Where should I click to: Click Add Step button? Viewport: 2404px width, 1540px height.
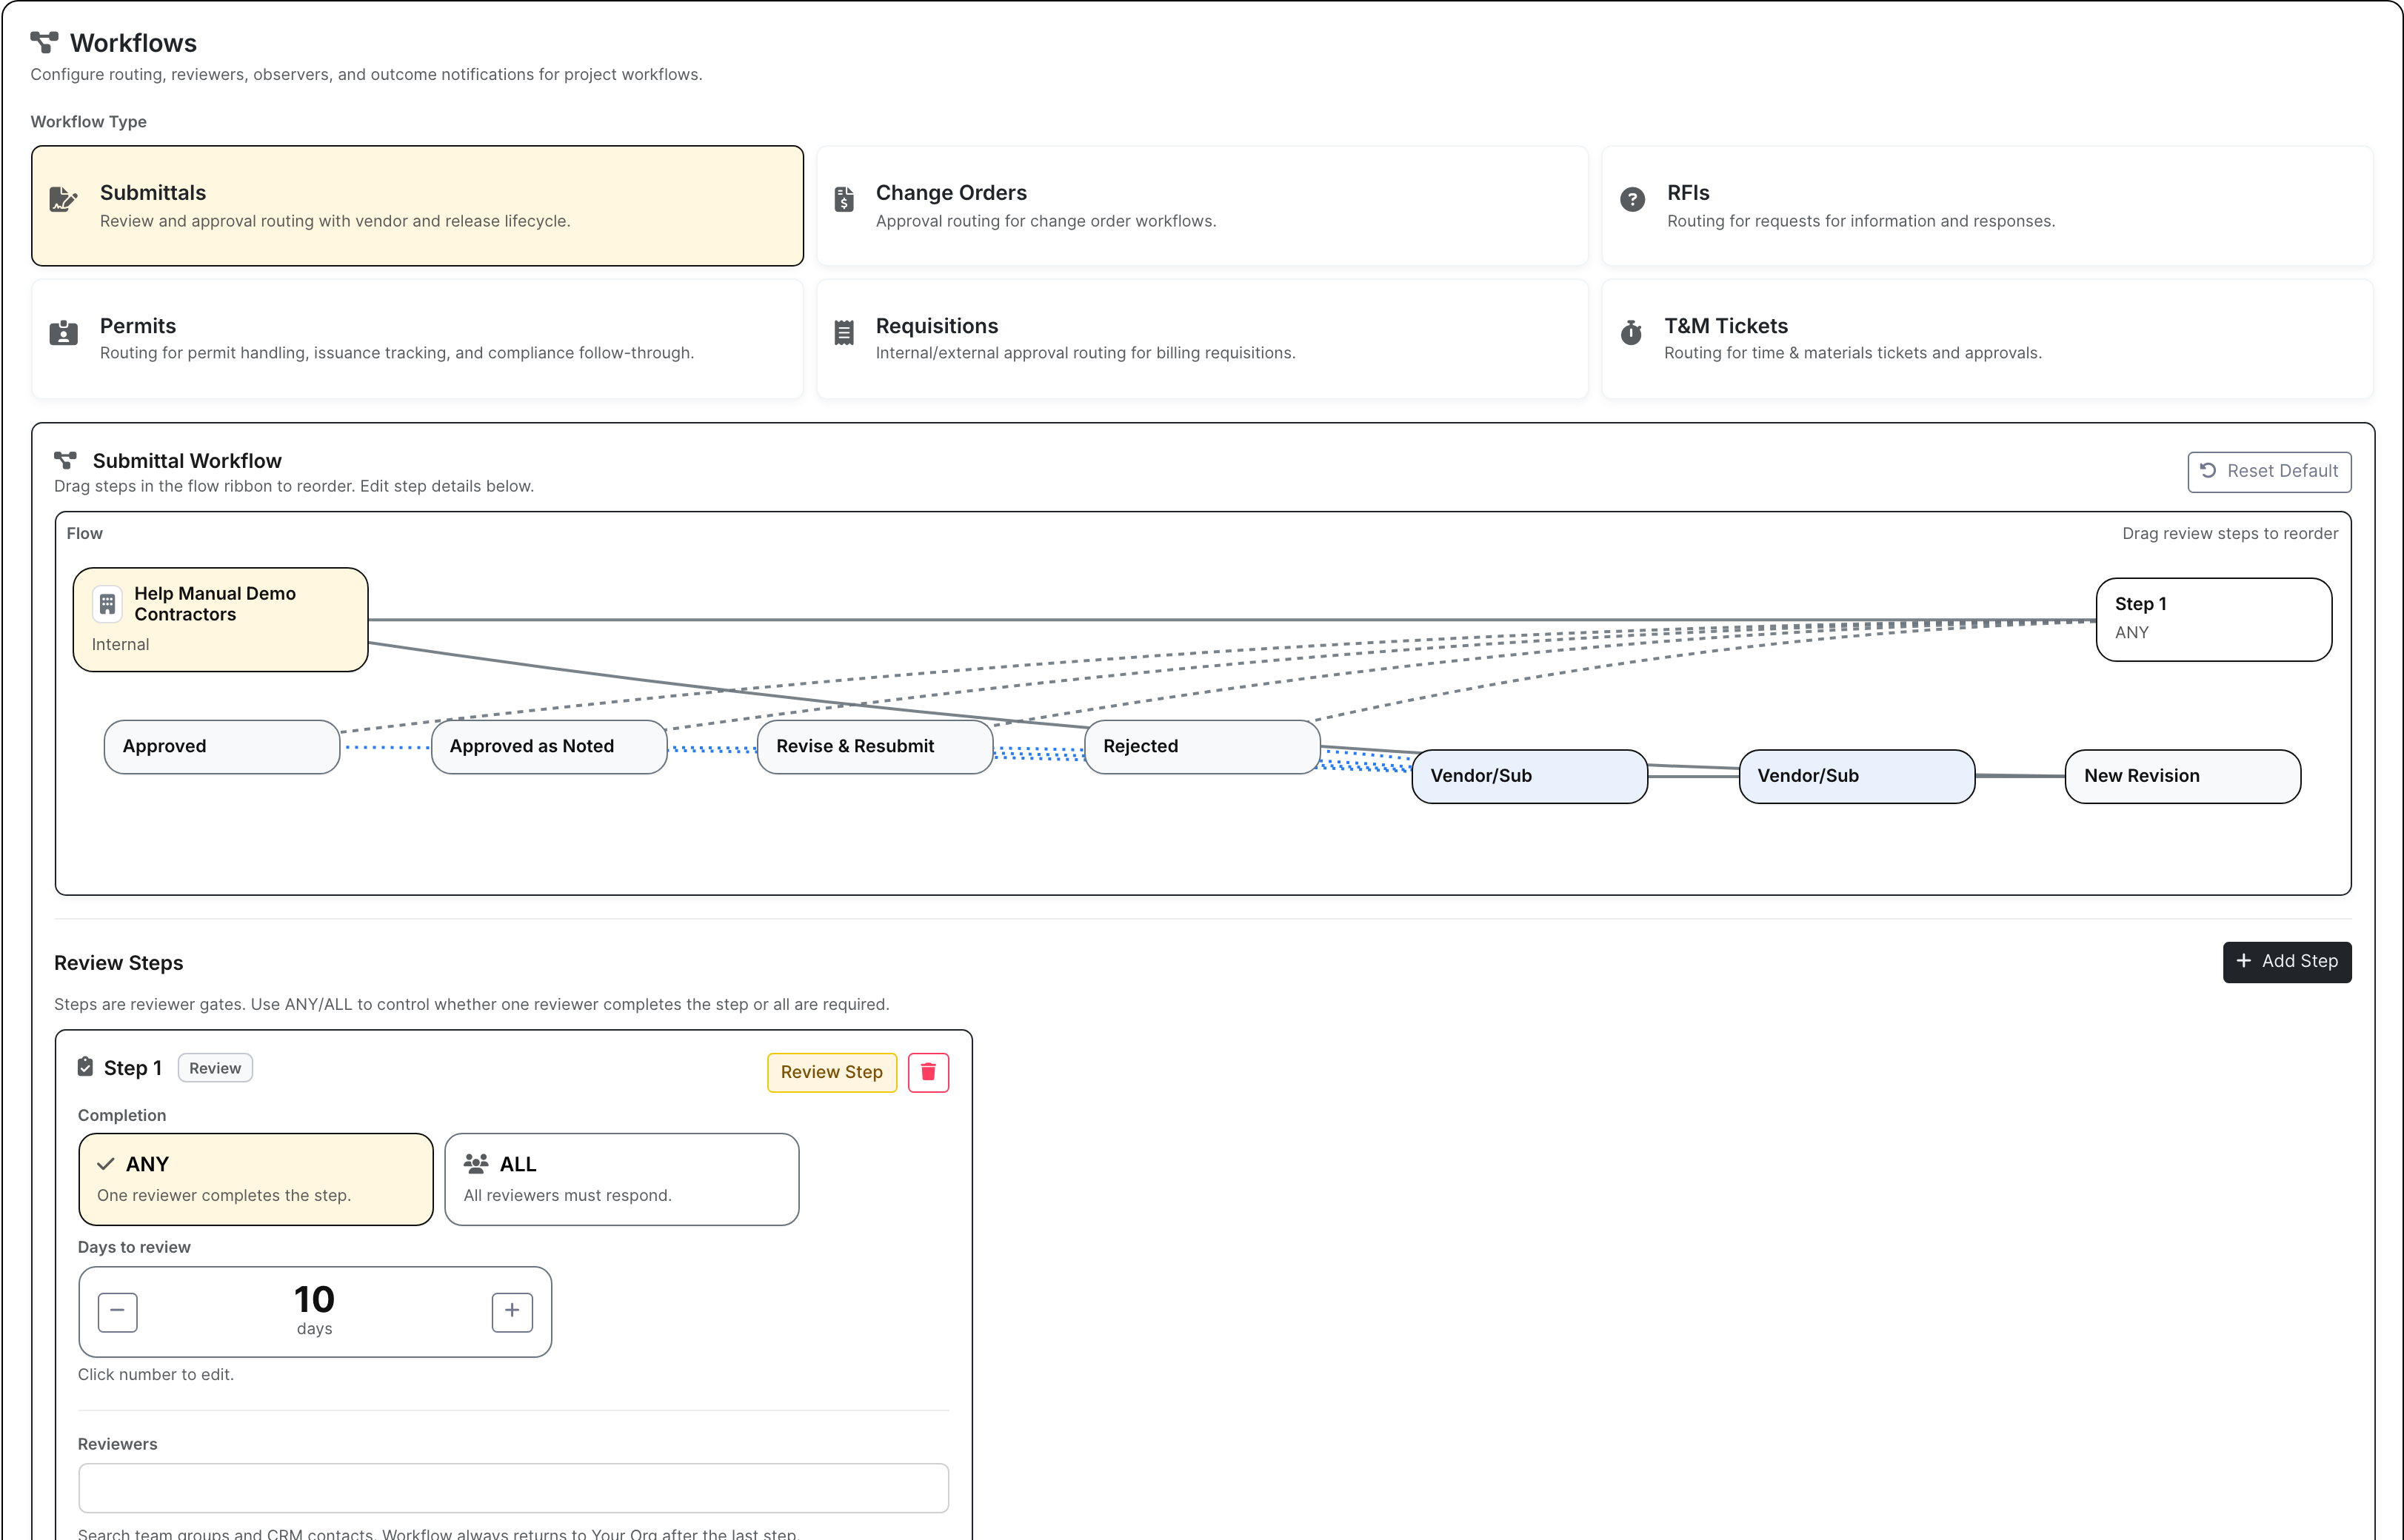pos(2287,961)
